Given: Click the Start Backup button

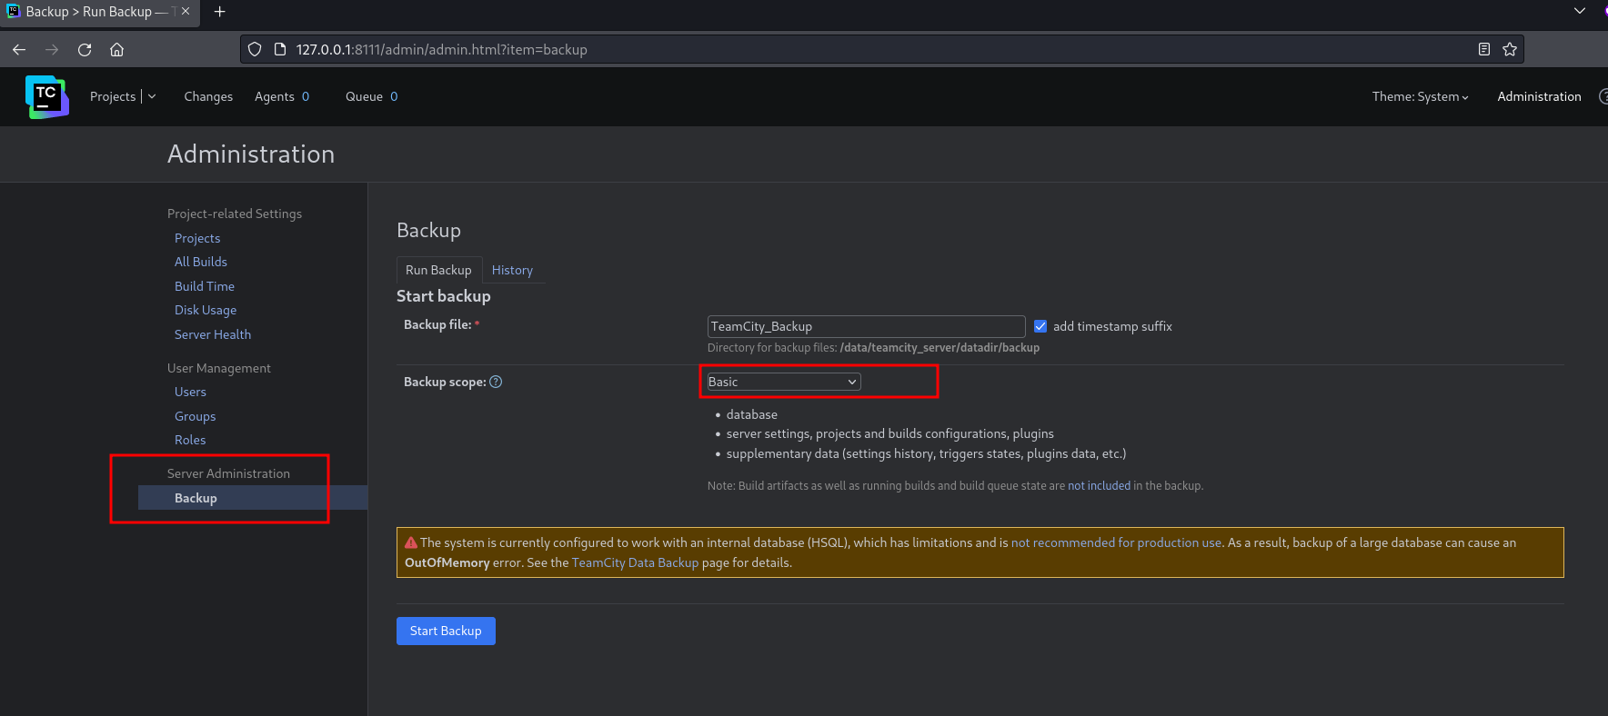Looking at the screenshot, I should 446,631.
